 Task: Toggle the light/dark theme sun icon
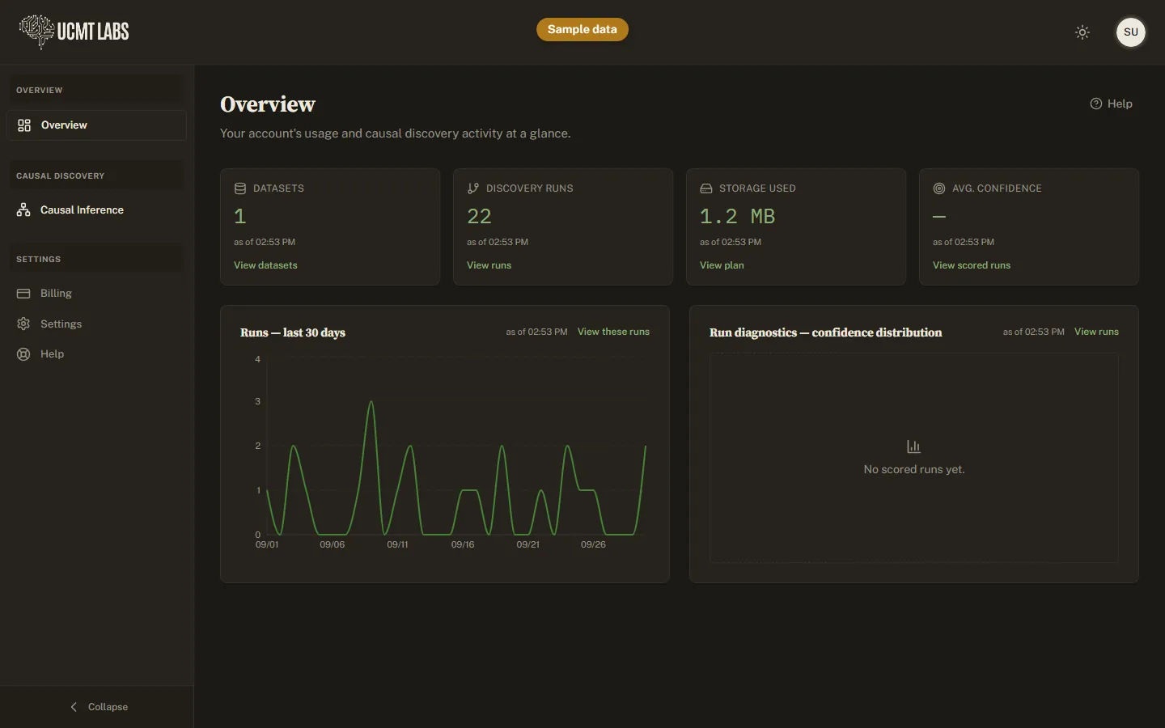click(1082, 32)
